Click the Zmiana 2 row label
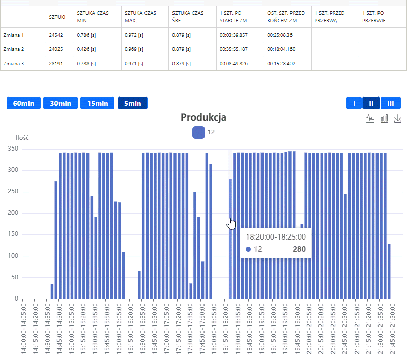Viewport: 407px width, 356px height. point(14,49)
